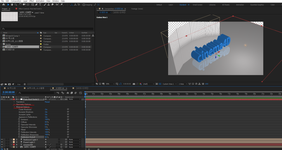This screenshot has width=282, height=150.
Task: Open Parent dropdown for Pale Red Solid 2
Action: click(x=75, y=99)
